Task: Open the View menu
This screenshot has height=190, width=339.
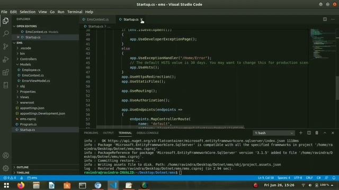Action: [42, 12]
